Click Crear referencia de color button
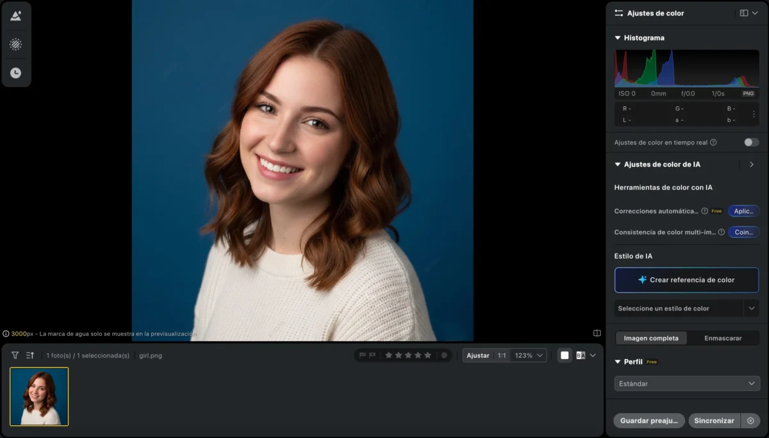This screenshot has width=769, height=438. (x=686, y=280)
